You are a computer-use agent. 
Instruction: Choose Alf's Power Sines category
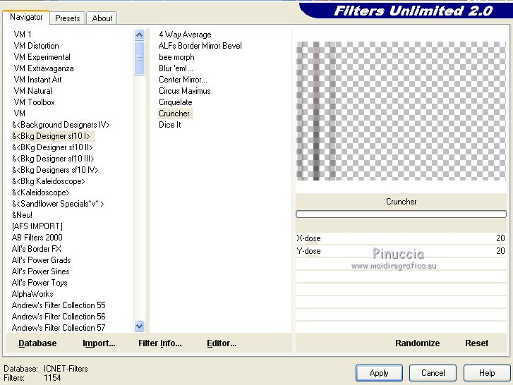click(40, 271)
